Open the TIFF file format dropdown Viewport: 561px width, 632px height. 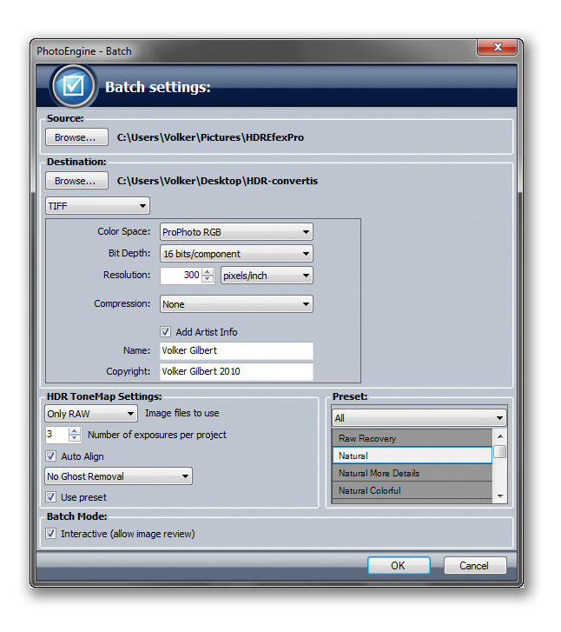97,206
